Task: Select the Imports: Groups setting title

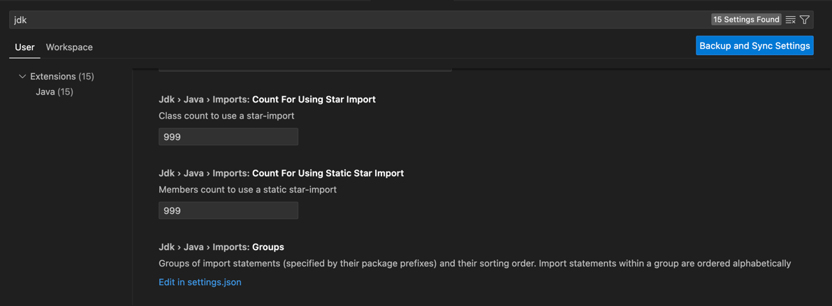Action: tap(268, 247)
